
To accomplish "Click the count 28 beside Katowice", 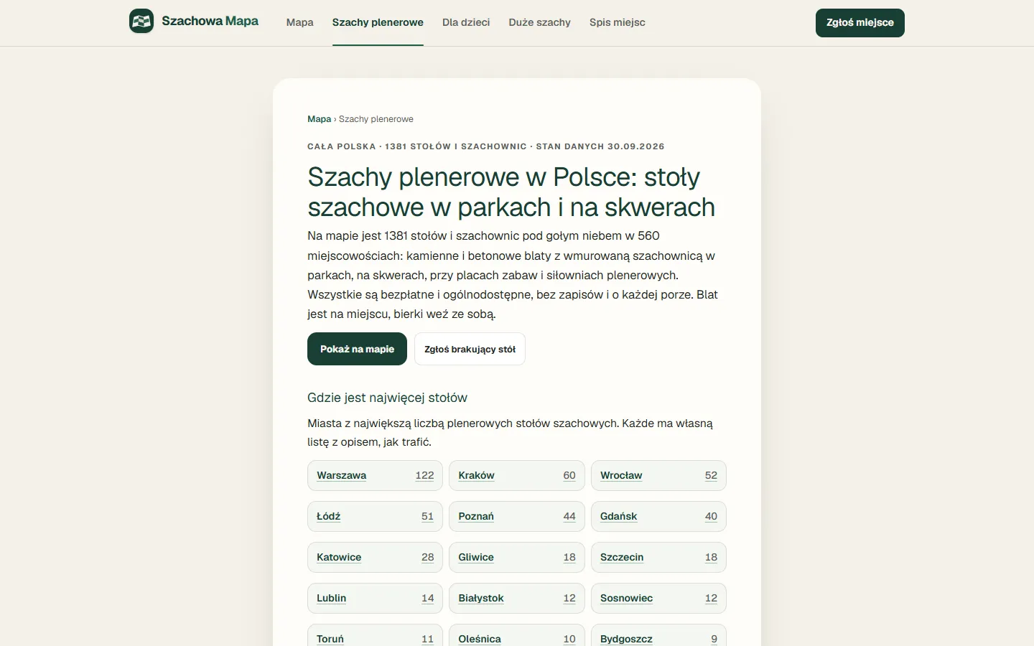I will pyautogui.click(x=427, y=557).
